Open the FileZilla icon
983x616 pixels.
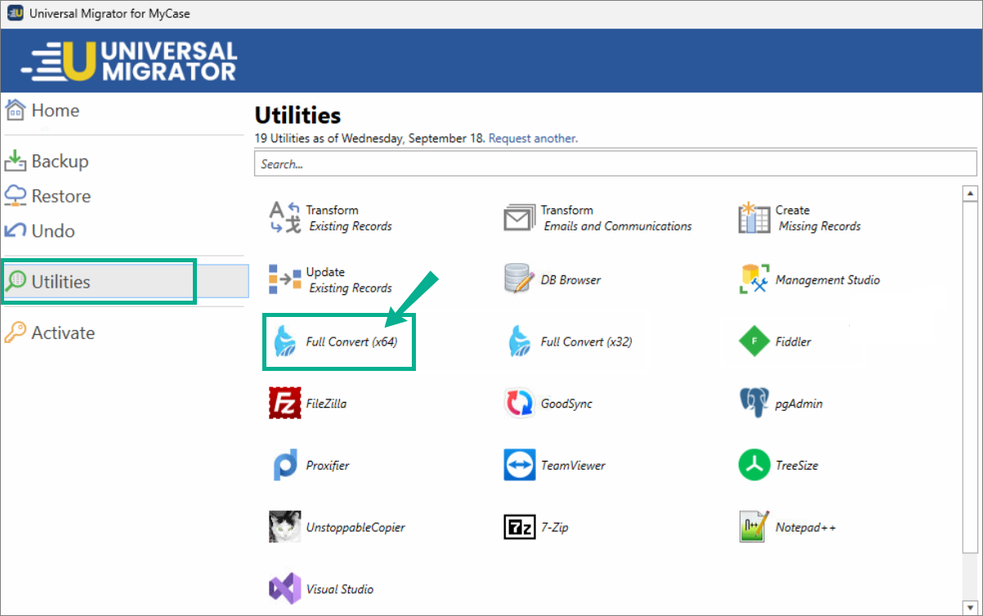pyautogui.click(x=285, y=404)
